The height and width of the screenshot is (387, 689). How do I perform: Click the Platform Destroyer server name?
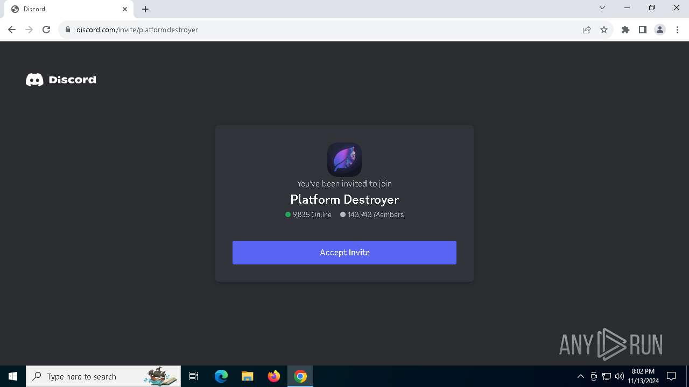click(344, 199)
